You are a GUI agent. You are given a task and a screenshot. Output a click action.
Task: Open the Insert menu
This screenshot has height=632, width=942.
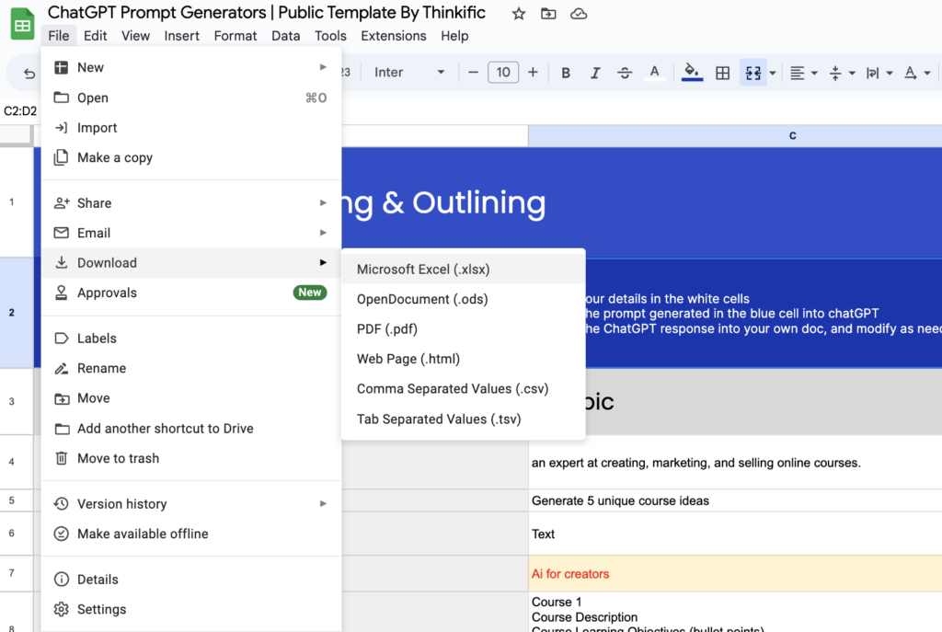pos(181,36)
